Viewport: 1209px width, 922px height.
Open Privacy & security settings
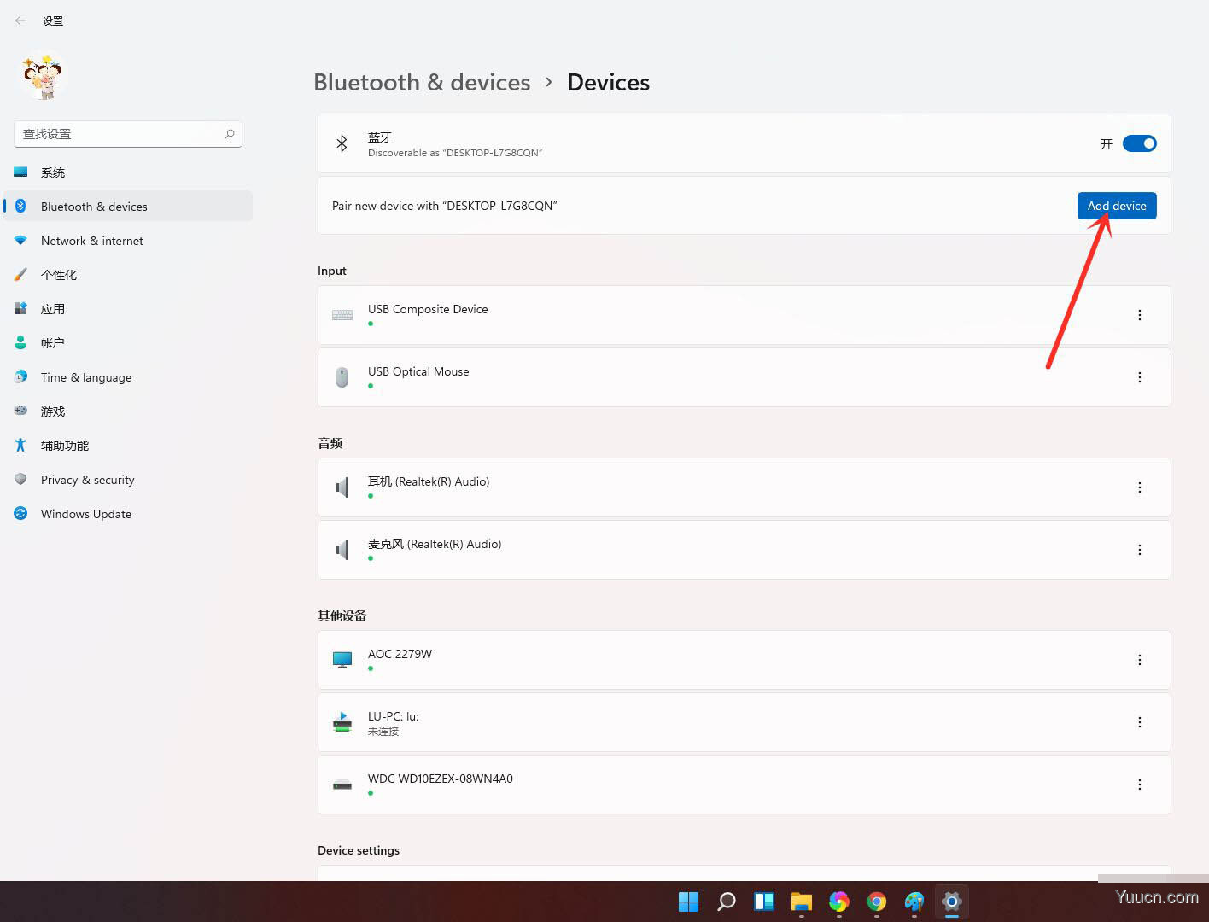click(128, 480)
